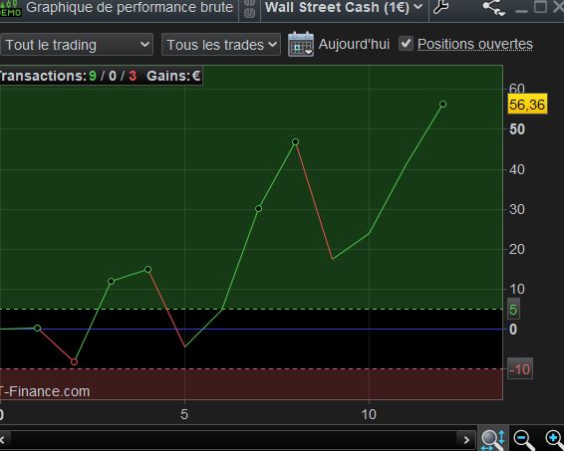The height and width of the screenshot is (451, 564).
Task: Open the calendar date picker icon
Action: (x=301, y=44)
